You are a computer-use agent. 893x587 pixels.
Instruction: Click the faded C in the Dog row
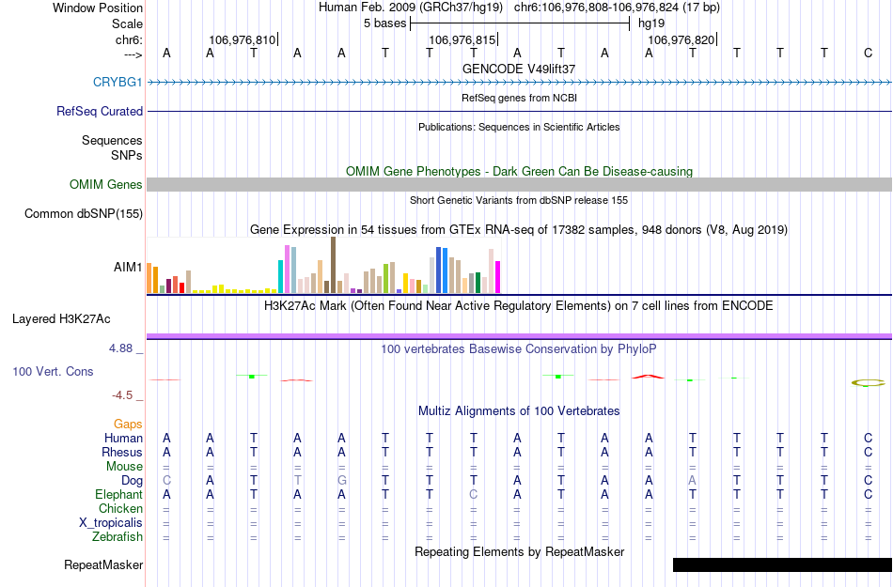tap(166, 481)
